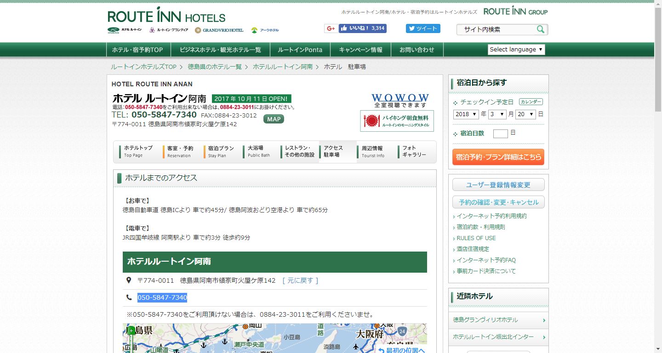The image size is (662, 353).
Task: Click the route 24 shield on map
Action: point(403,331)
